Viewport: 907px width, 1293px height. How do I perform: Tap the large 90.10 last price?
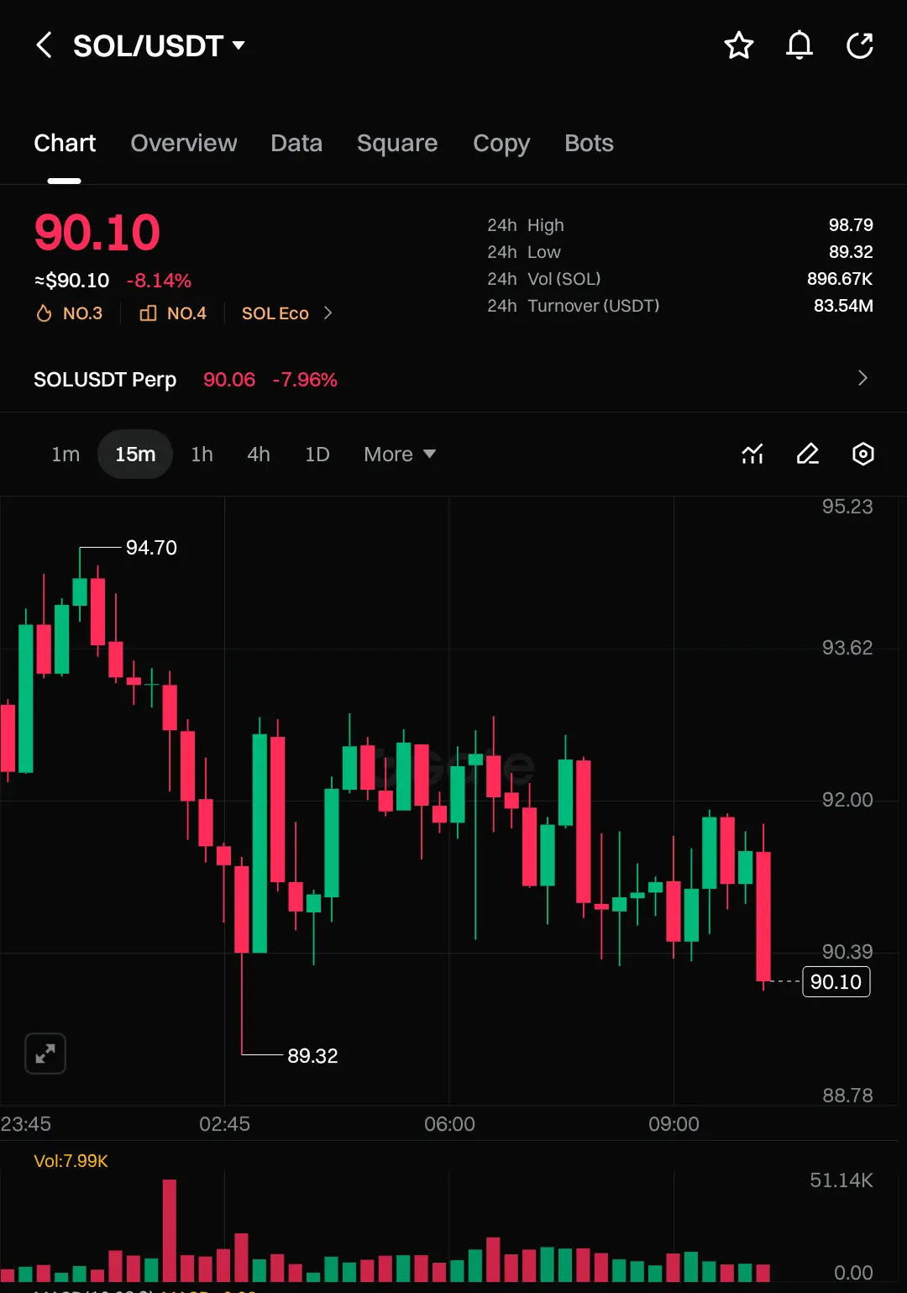pos(97,233)
